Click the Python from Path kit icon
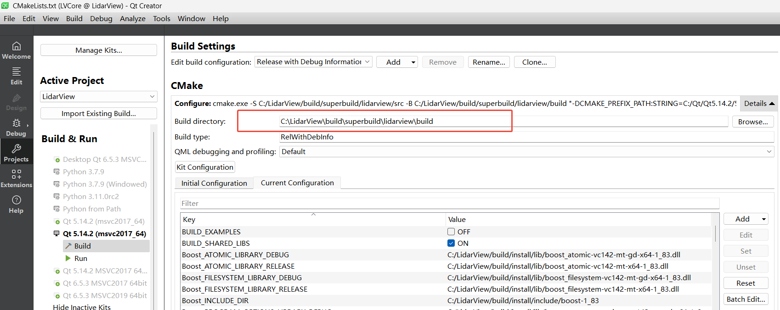780x310 pixels. tap(57, 209)
